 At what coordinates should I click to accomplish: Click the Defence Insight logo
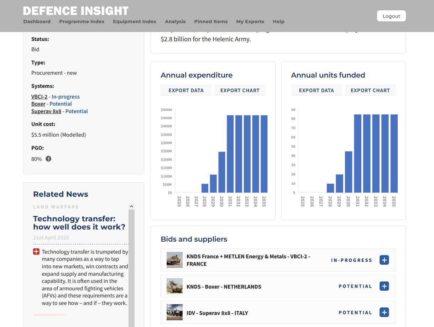(x=76, y=11)
